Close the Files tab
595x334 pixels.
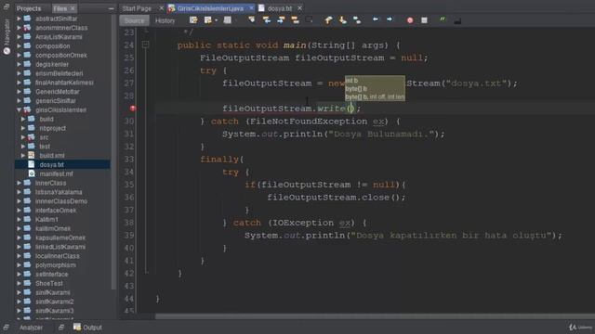pos(73,8)
